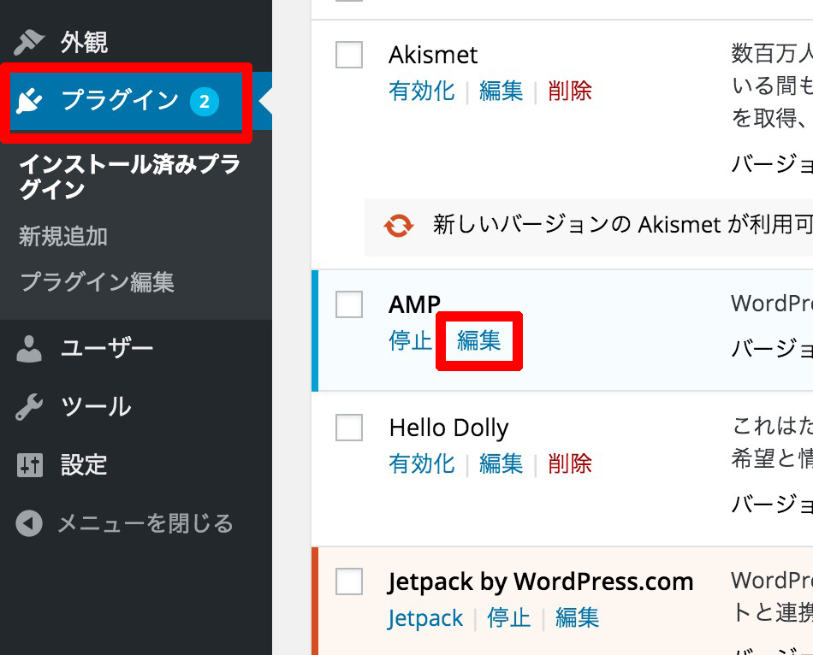Screen dimensions: 813x655
Task: Open 新規追加 submenu item
Action: click(63, 236)
